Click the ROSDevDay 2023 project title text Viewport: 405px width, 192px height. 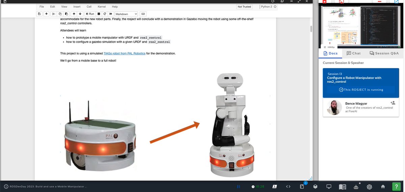click(x=48, y=187)
